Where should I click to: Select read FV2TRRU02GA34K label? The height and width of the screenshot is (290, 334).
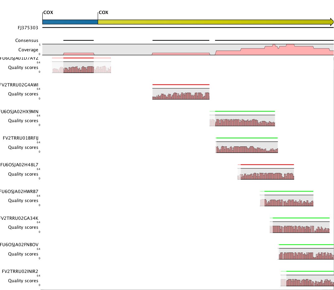coord(19,218)
